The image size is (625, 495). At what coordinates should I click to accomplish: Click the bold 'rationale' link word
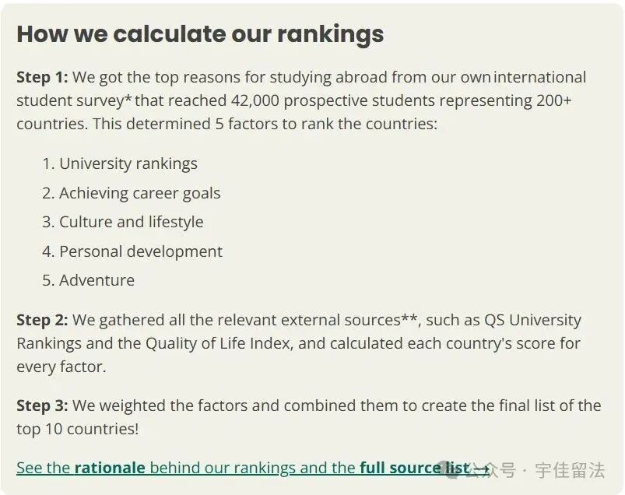[110, 468]
